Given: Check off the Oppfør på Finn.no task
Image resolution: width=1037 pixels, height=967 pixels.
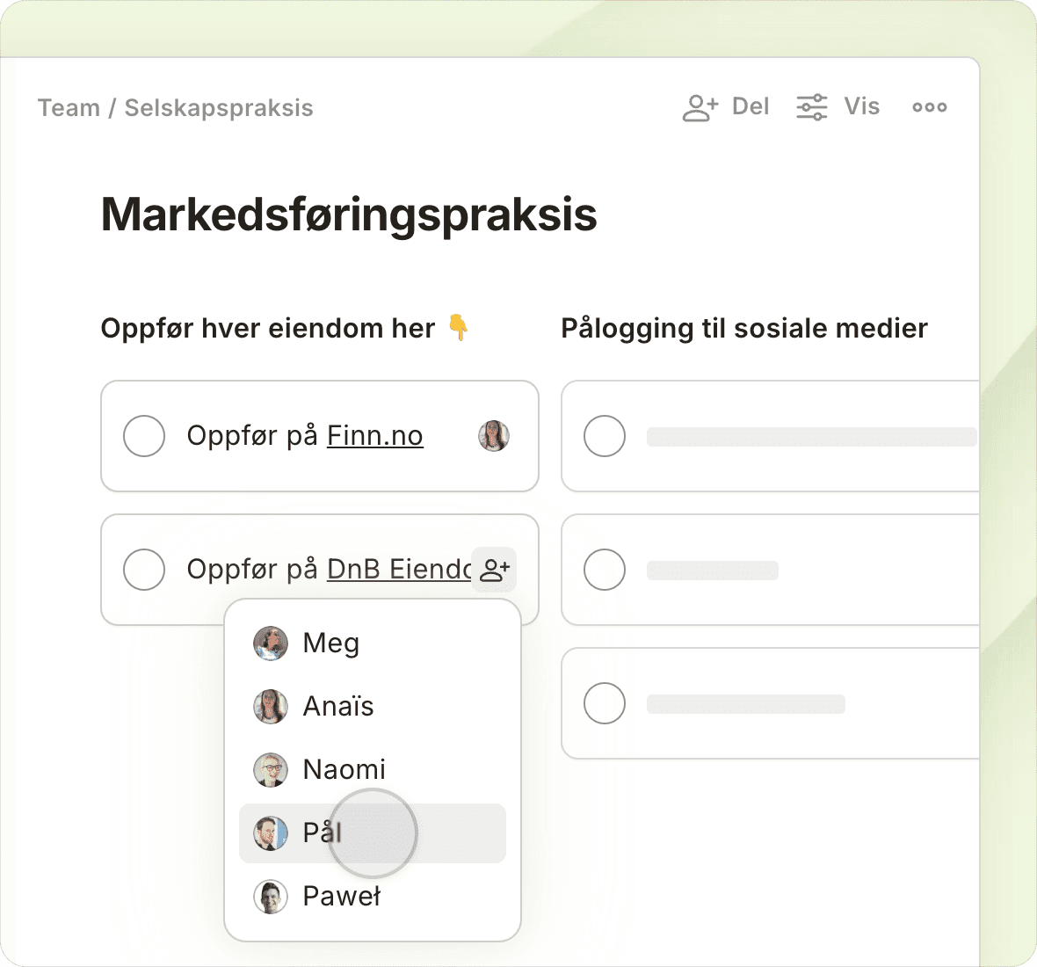Looking at the screenshot, I should pos(144,436).
